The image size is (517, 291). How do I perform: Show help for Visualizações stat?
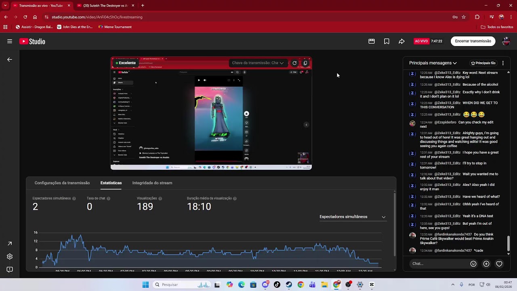pyautogui.click(x=160, y=198)
